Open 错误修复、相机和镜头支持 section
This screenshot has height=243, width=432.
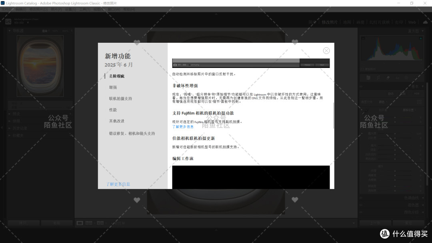click(132, 133)
